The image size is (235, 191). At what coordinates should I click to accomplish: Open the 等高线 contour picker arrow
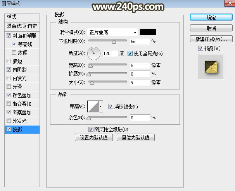coord(101,107)
